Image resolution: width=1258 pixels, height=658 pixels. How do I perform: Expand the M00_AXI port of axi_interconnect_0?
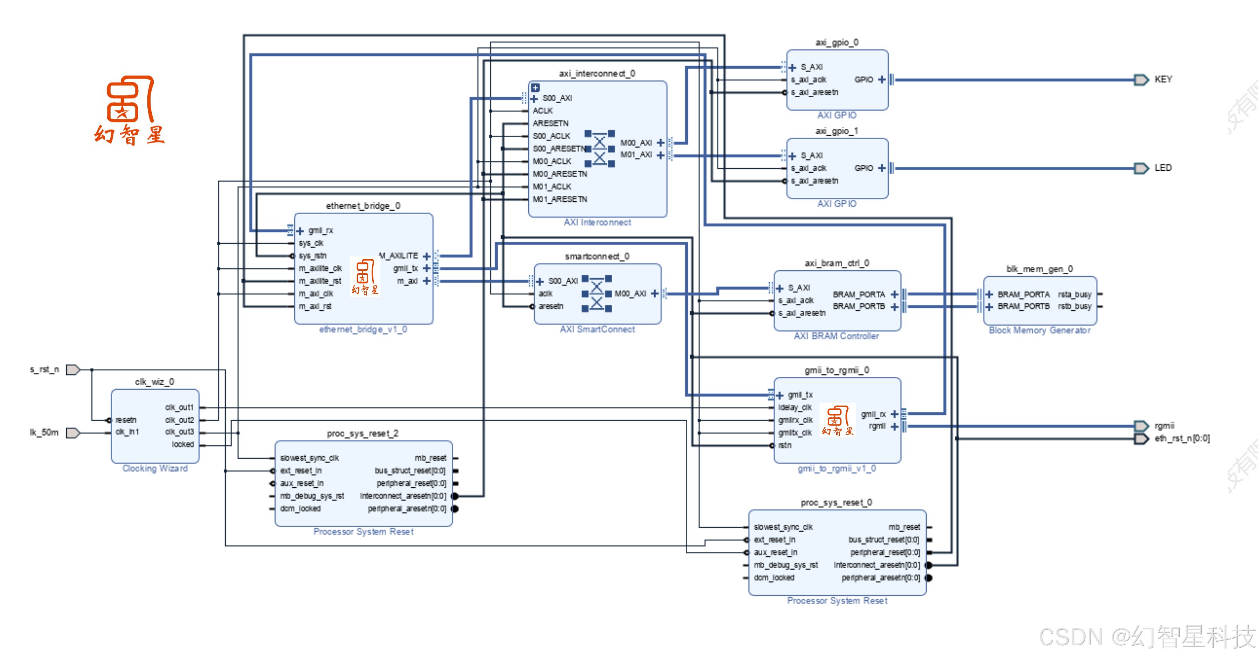coord(660,143)
